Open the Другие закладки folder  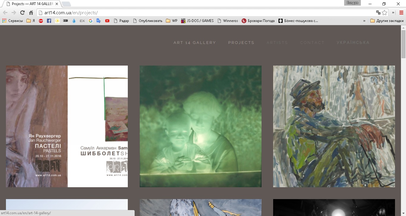click(x=387, y=21)
